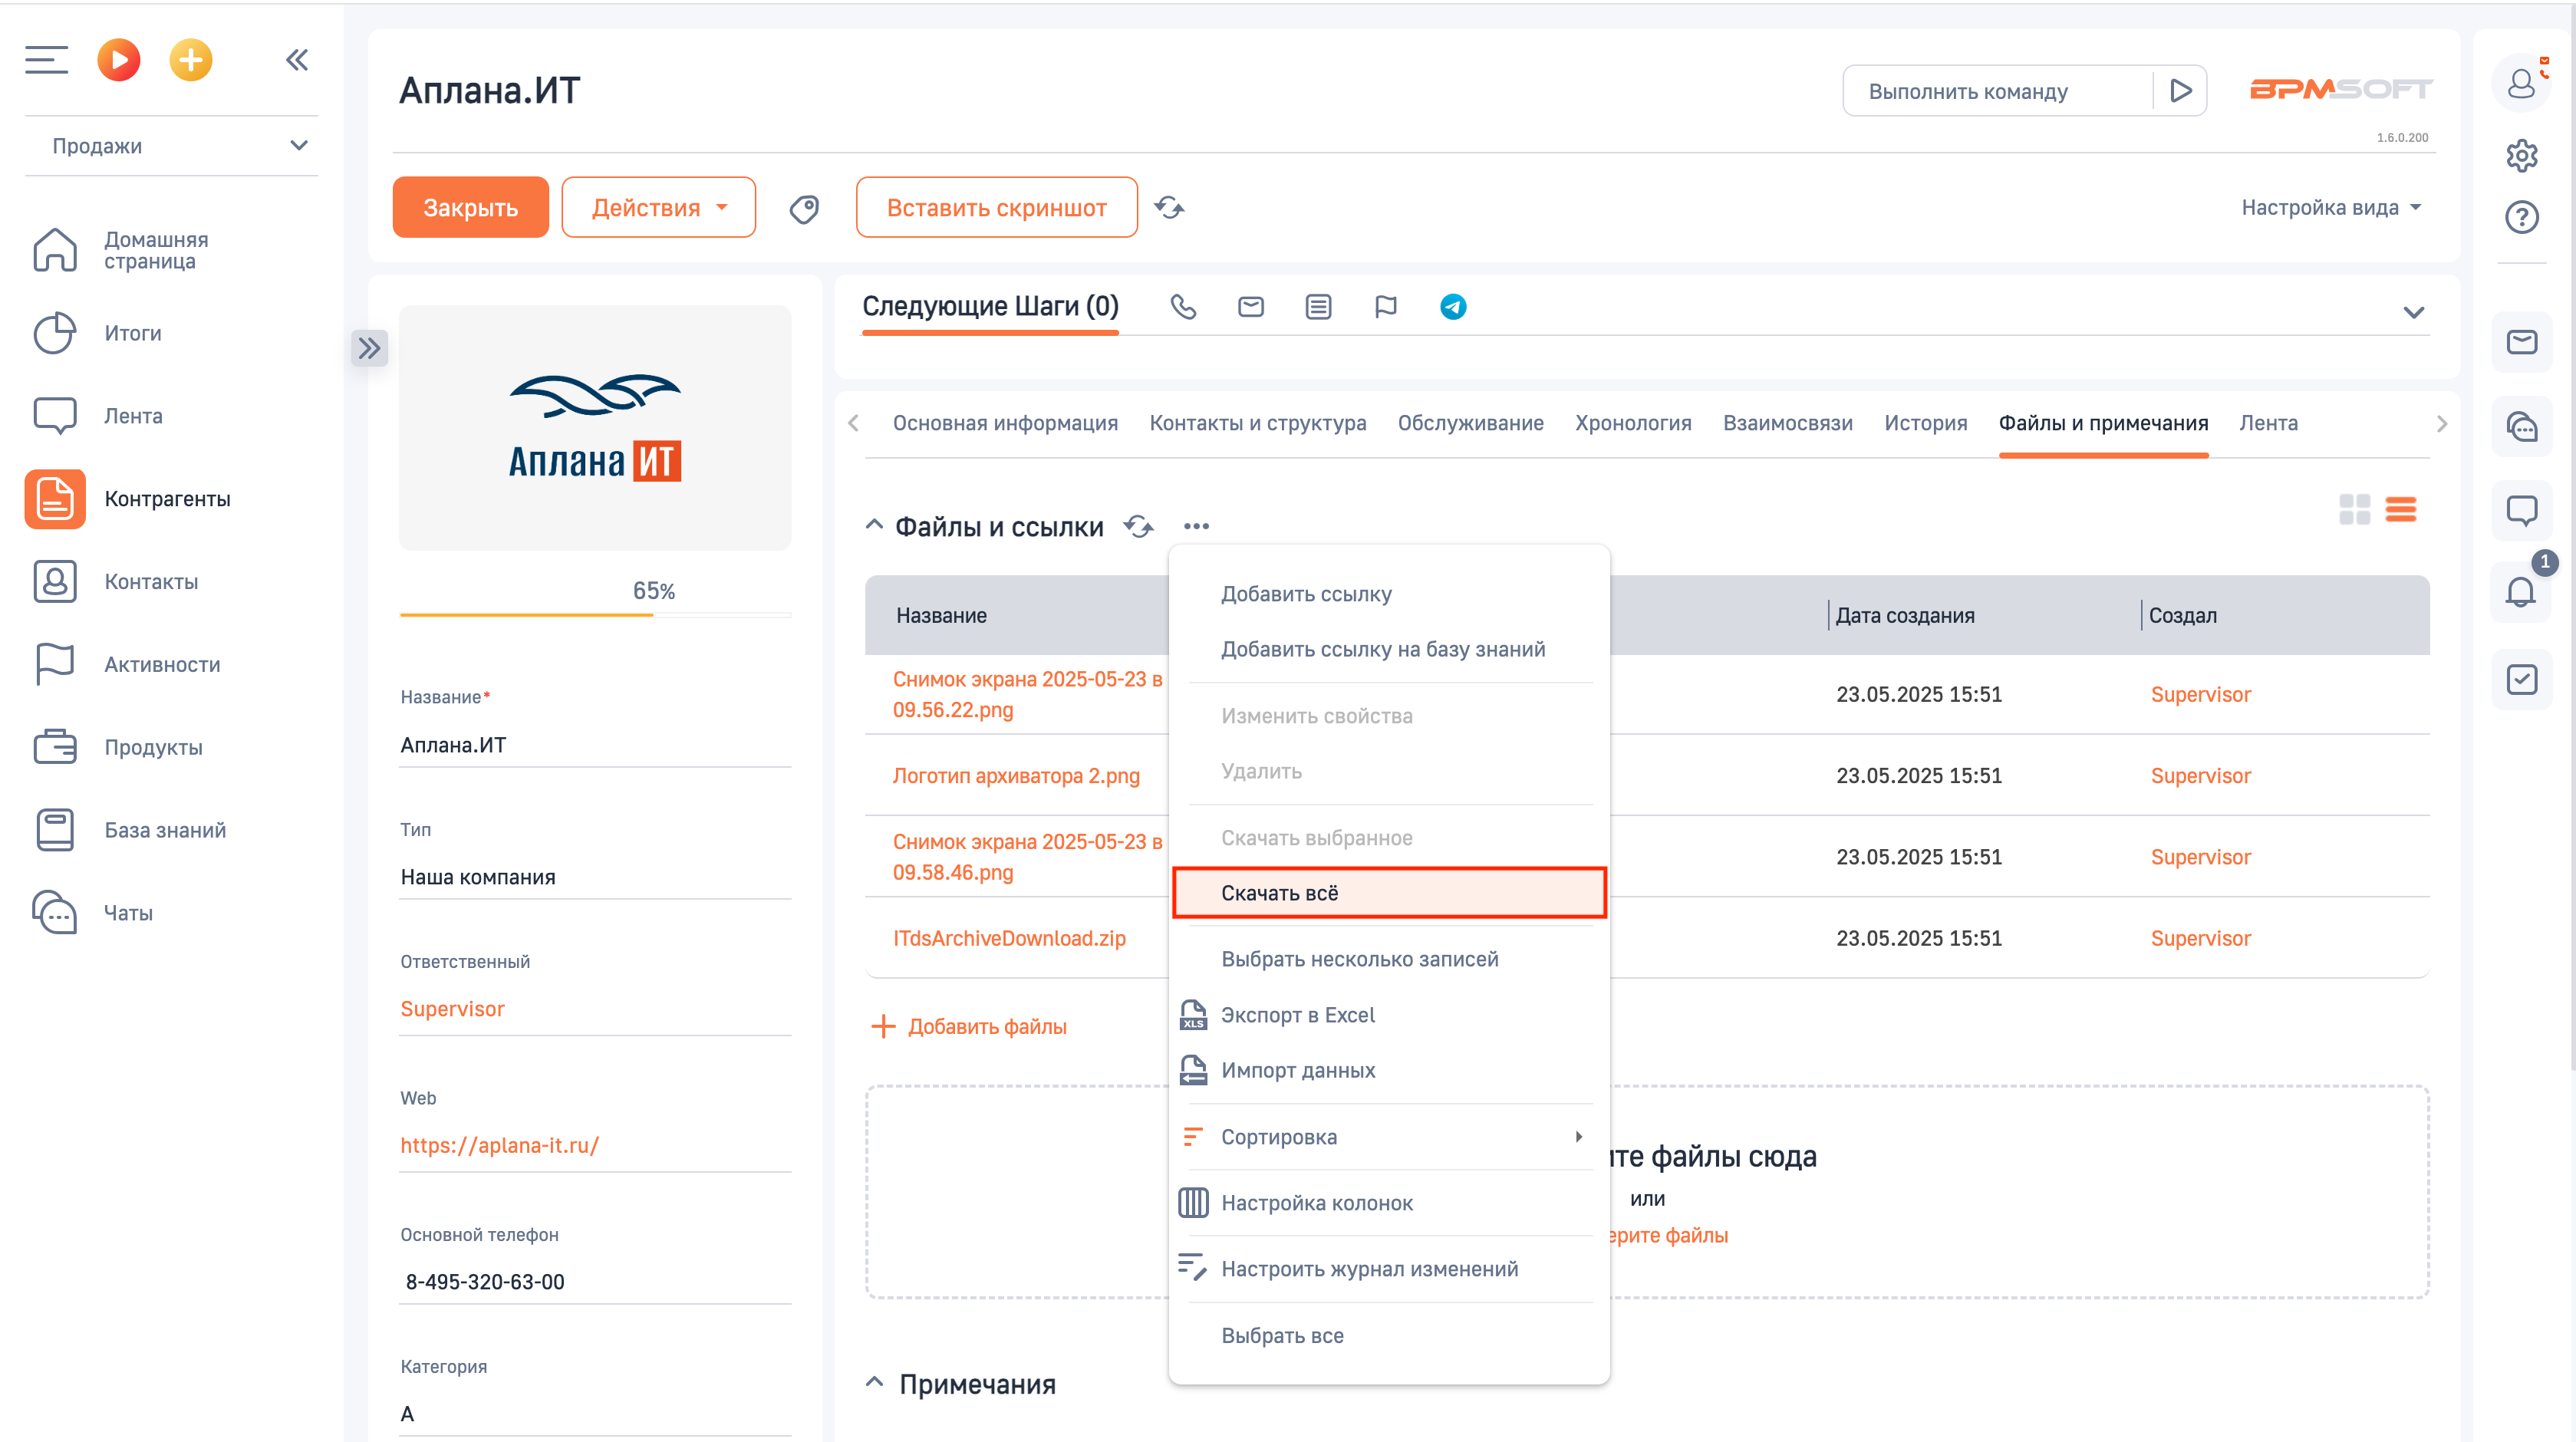Click the Вставить скриншот button
Viewport: 2576px width, 1442px height.
tap(996, 207)
